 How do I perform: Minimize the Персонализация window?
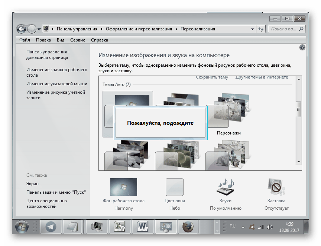275,19
